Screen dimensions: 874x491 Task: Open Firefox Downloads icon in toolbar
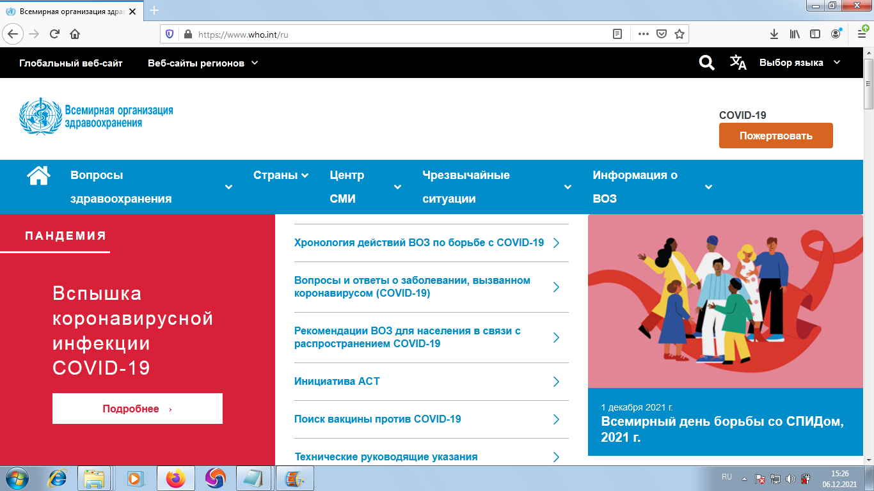(774, 35)
